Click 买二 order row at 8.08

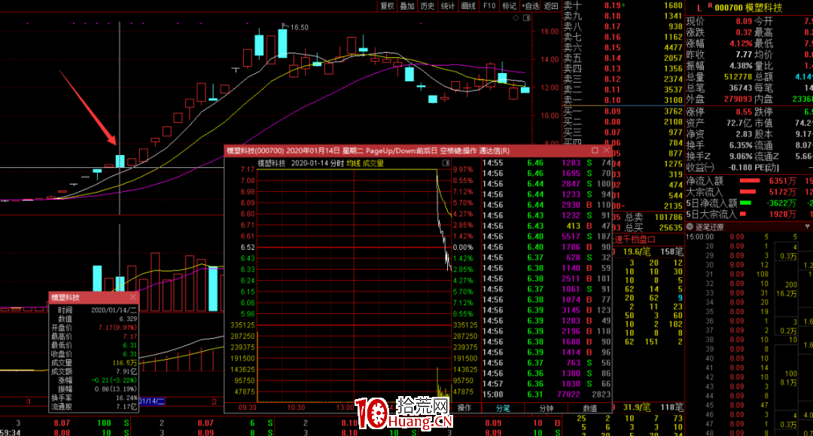coord(623,122)
